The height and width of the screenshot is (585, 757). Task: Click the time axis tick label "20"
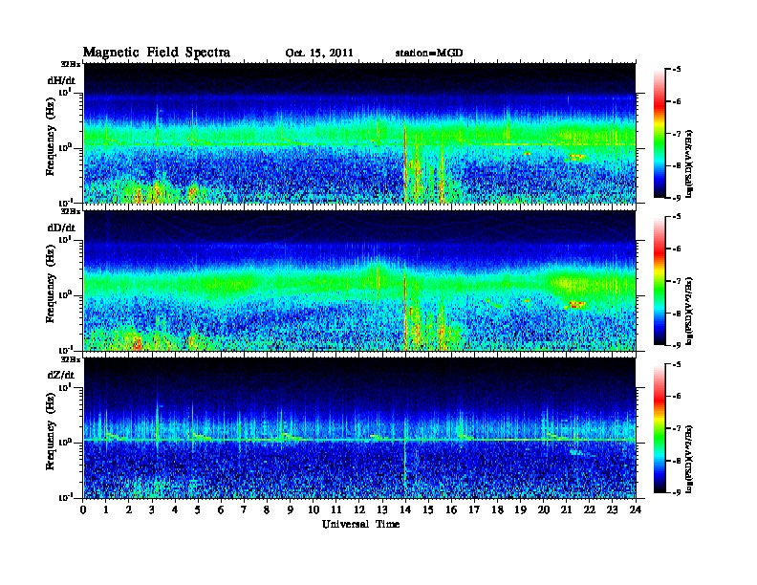(x=544, y=510)
